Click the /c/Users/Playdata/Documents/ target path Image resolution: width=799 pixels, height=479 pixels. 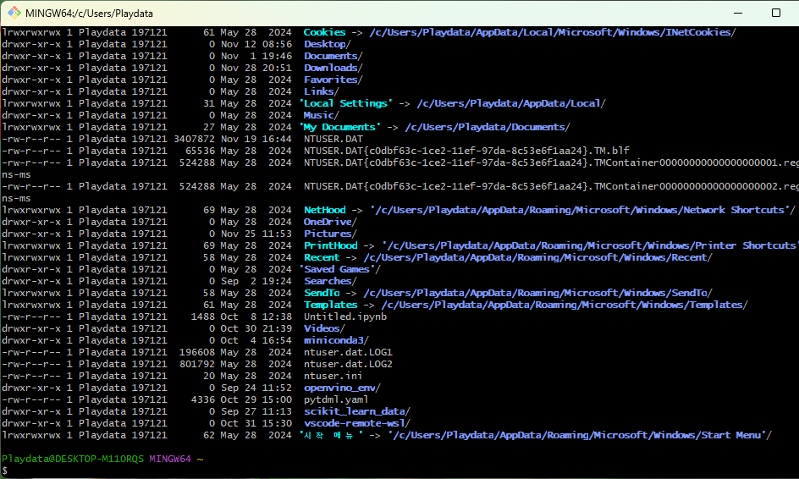pos(488,127)
